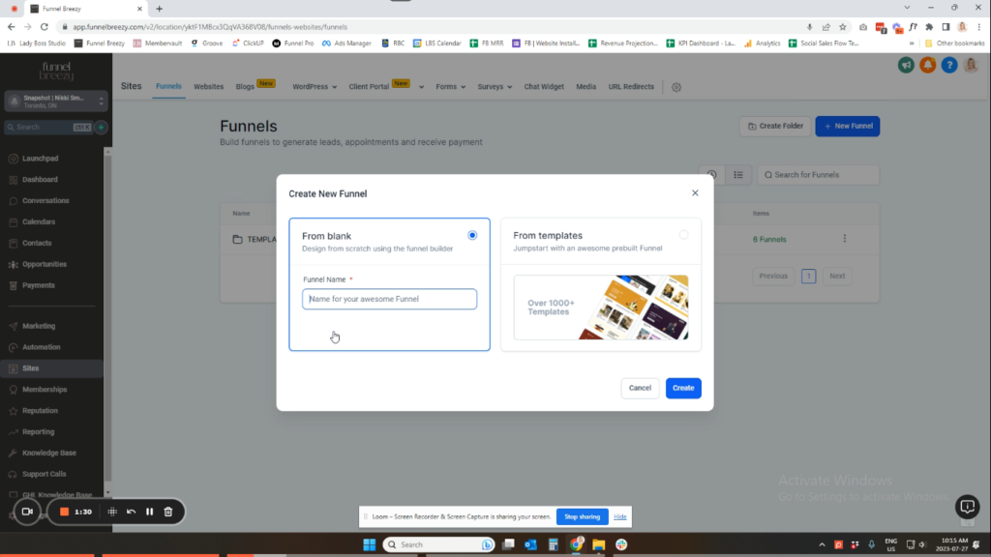Click into the Funnel Name text field
The height and width of the screenshot is (557, 991).
pyautogui.click(x=389, y=300)
